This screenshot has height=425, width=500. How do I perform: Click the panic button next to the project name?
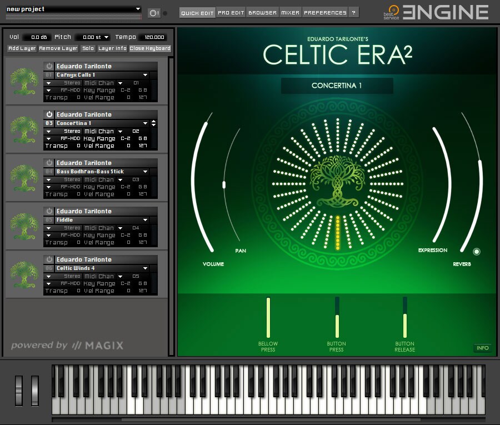pos(154,13)
